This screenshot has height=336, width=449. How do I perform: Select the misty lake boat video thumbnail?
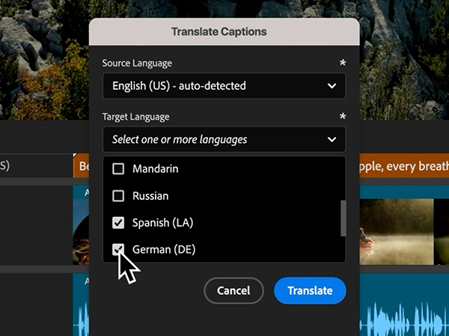tap(397, 225)
